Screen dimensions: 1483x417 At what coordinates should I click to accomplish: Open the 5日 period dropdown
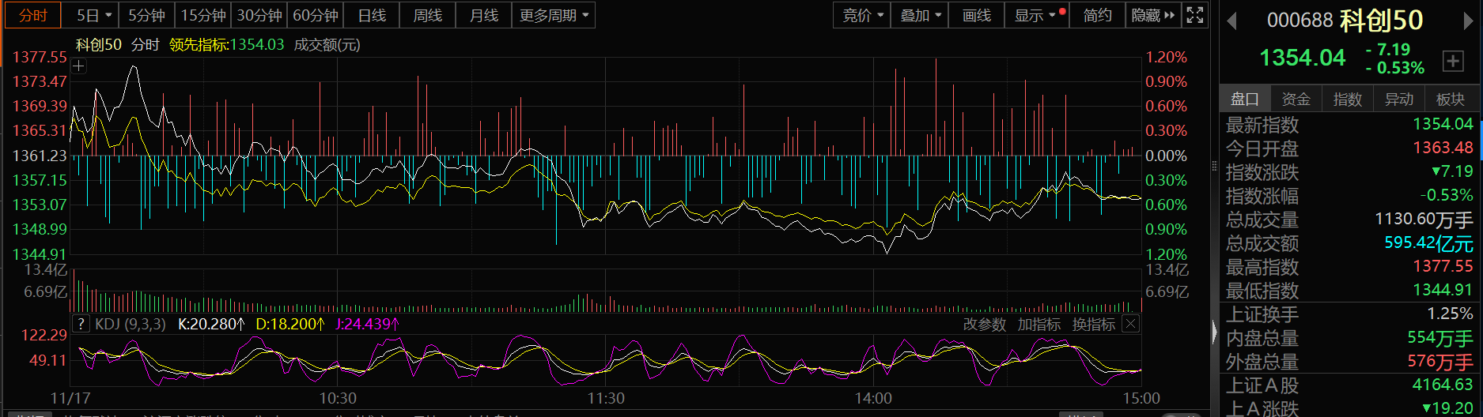[x=93, y=15]
